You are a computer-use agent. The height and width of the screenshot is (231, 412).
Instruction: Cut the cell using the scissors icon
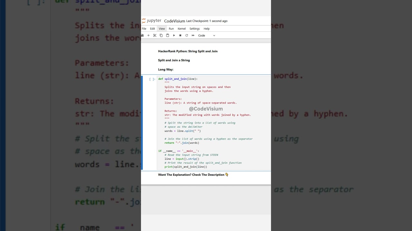coord(155,35)
